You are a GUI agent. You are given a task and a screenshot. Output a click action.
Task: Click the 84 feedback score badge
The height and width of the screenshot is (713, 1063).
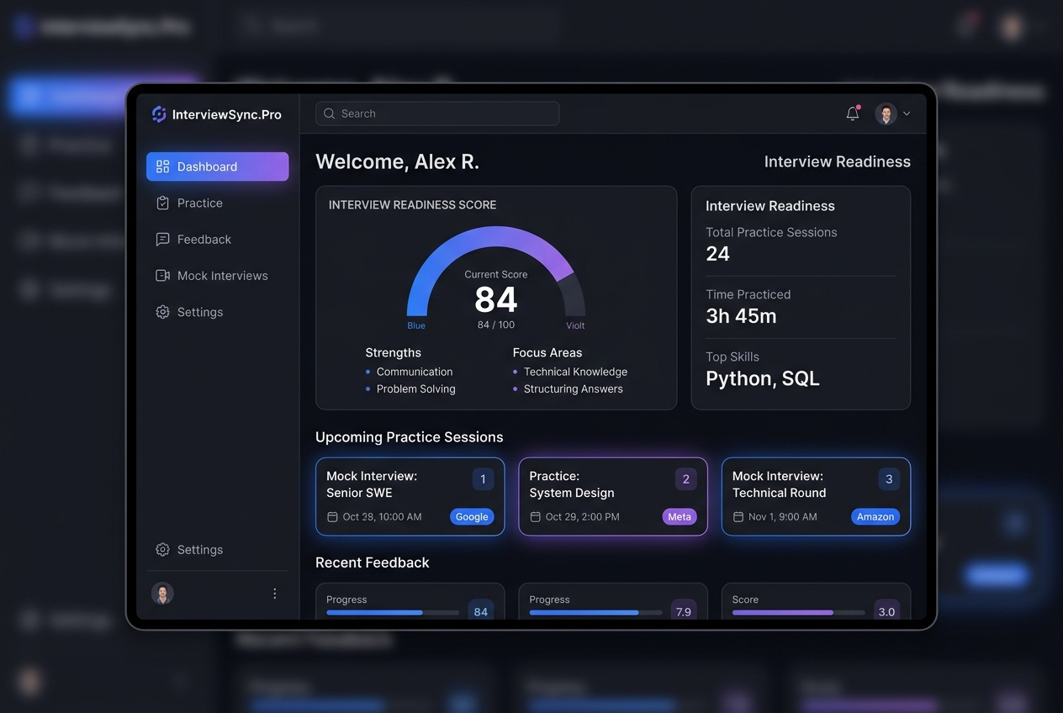click(481, 611)
